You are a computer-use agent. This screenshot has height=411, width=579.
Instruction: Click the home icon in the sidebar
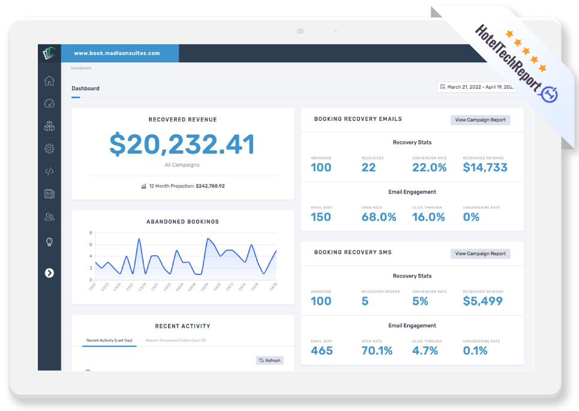coord(49,81)
